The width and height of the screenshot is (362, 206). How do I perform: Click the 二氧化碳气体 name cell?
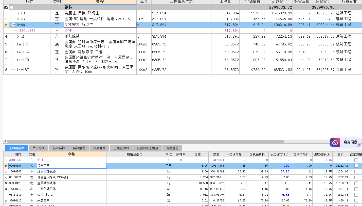point(71,189)
